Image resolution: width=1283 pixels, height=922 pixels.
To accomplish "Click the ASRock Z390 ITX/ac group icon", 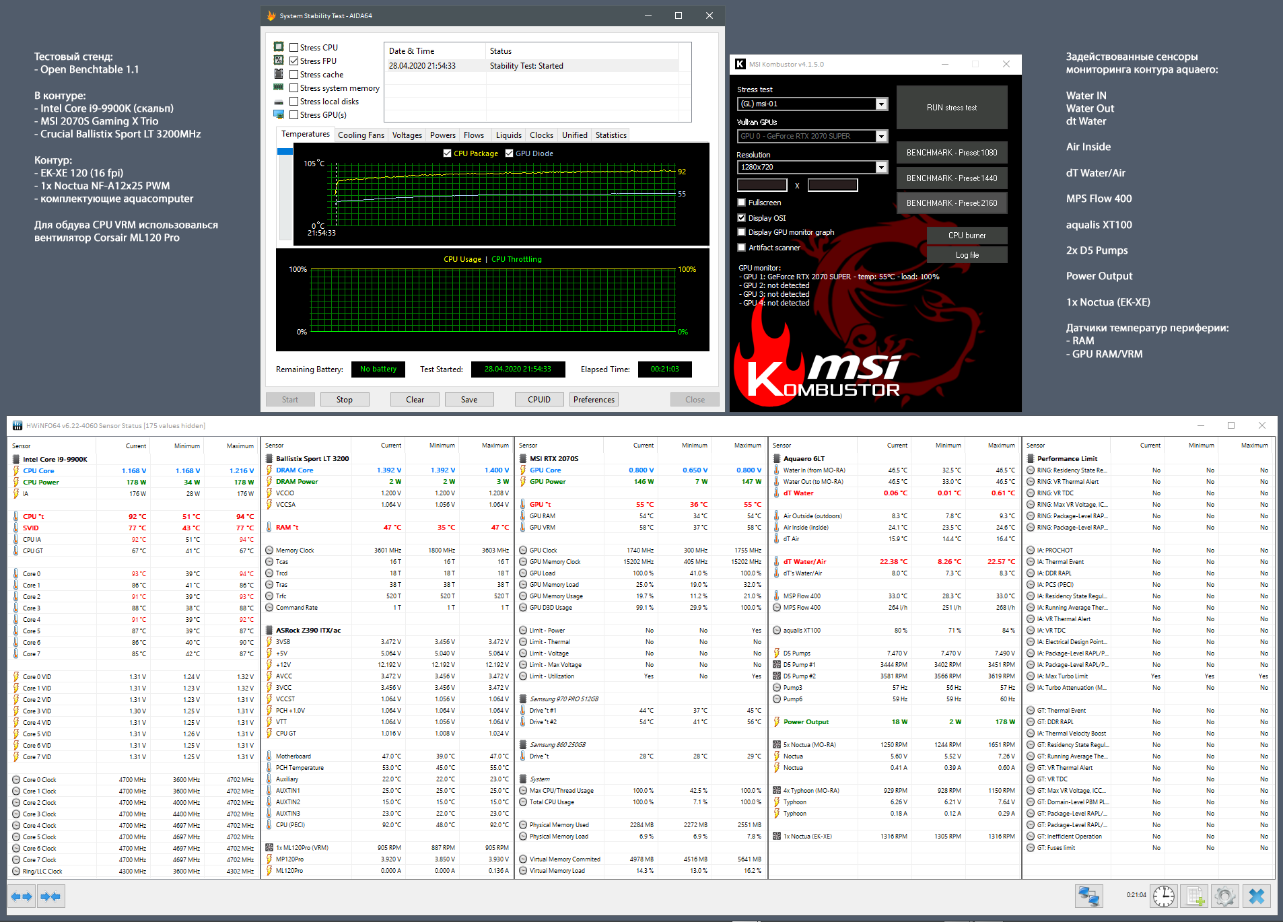I will click(x=269, y=630).
